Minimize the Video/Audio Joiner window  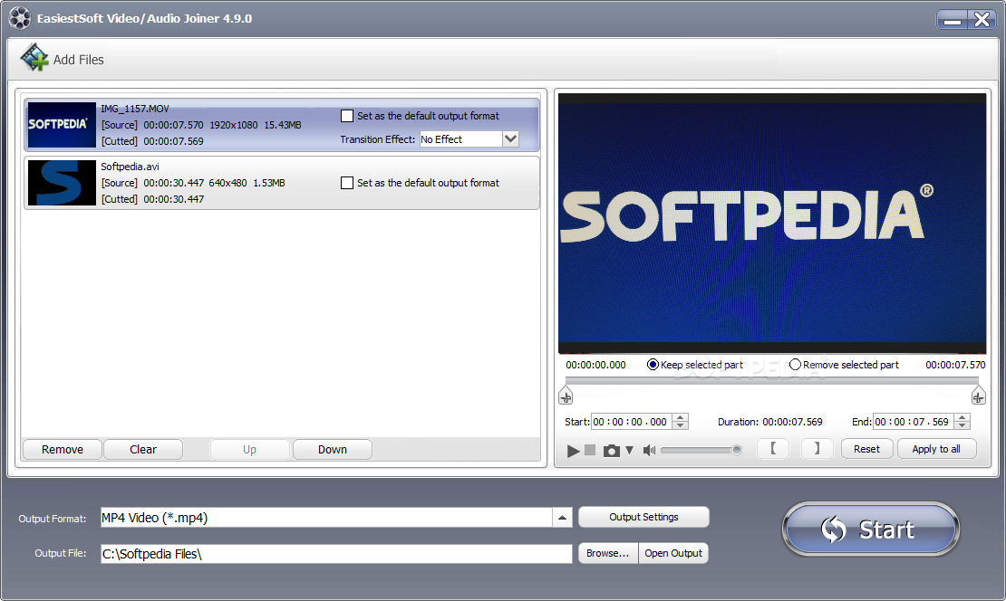[x=953, y=20]
